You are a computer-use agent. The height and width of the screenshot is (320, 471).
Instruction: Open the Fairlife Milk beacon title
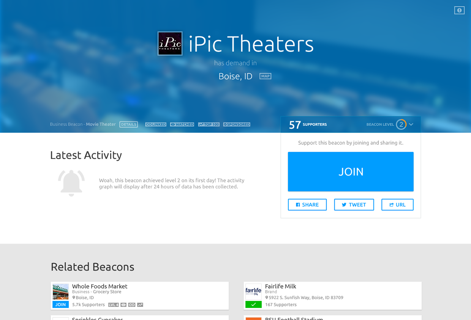[280, 286]
